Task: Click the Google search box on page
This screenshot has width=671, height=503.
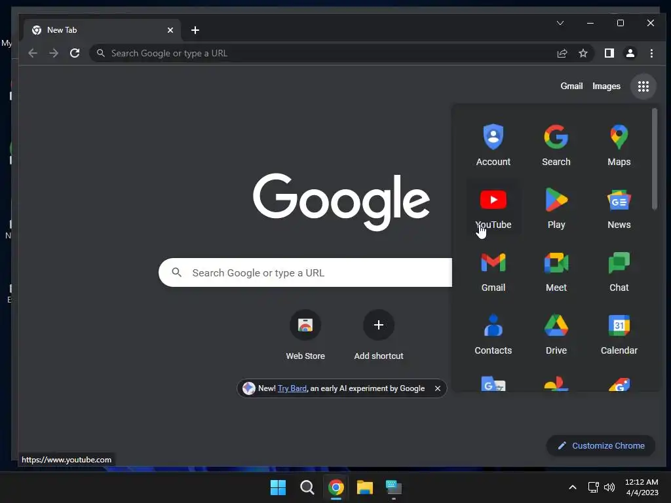Action: point(305,272)
